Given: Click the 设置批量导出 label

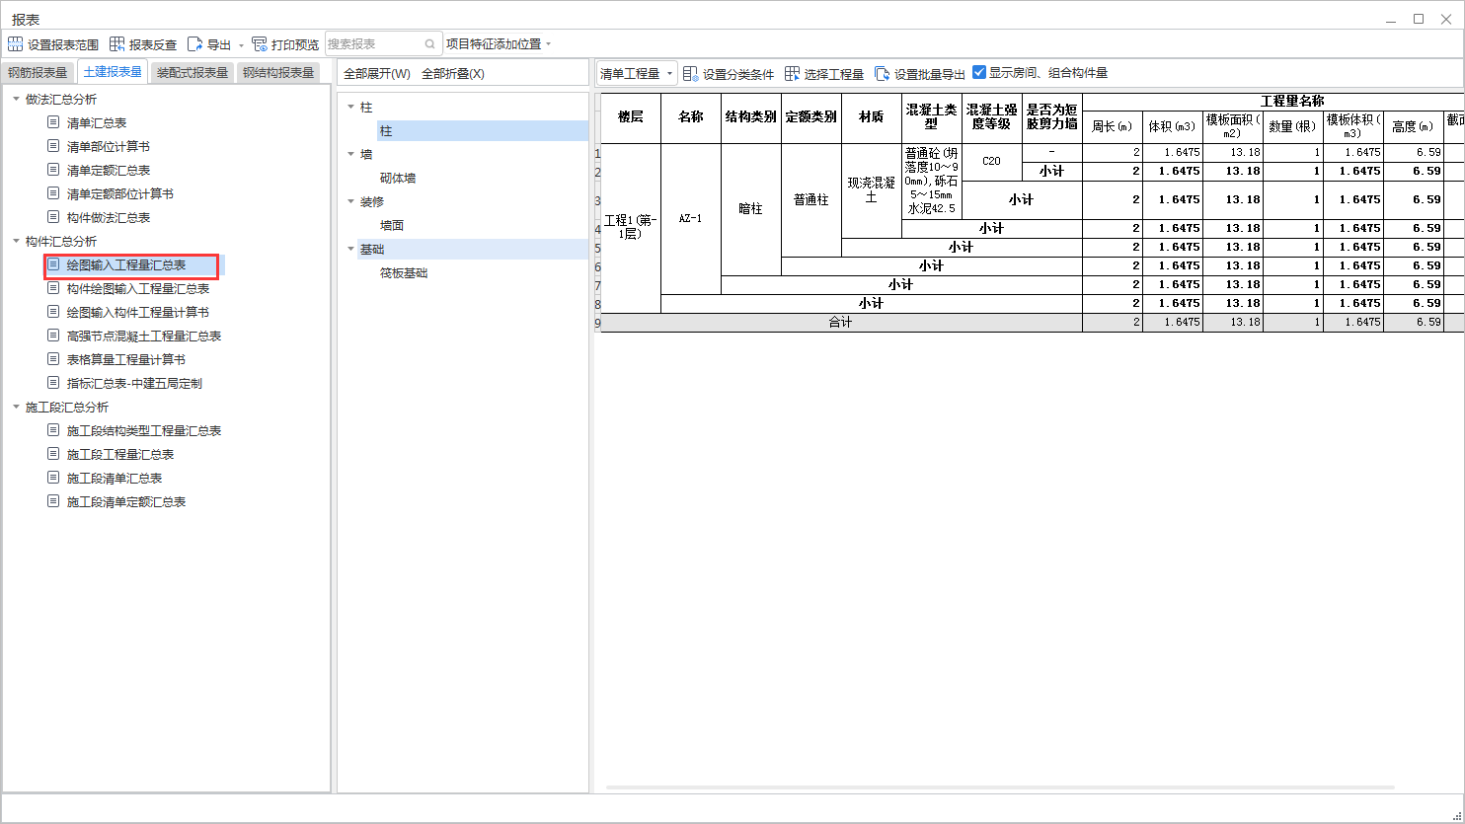Looking at the screenshot, I should click(930, 74).
